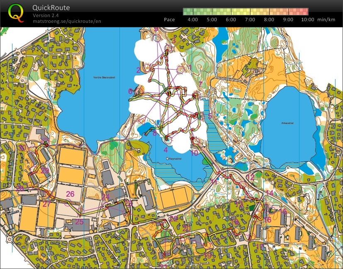Click control number 4 near Røynvatnet
Image resolution: width=343 pixels, height=269 pixels.
pos(166,150)
